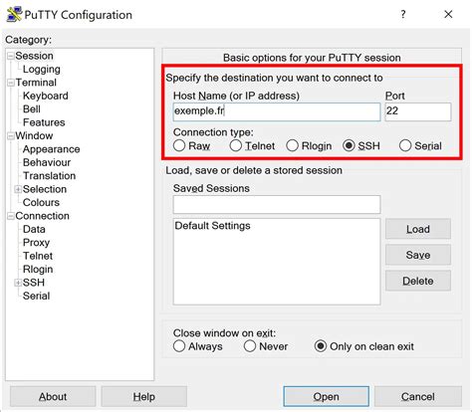Open the Session category

34,56
